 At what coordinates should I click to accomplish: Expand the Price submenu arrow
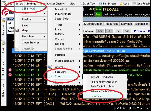(x=80, y=30)
